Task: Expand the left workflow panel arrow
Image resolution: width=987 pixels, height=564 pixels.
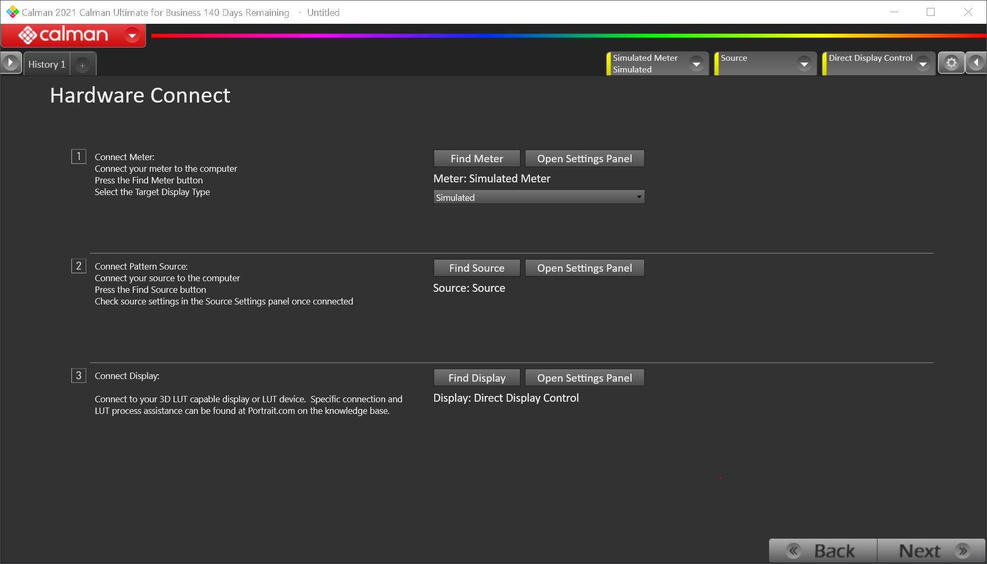Action: tap(11, 63)
